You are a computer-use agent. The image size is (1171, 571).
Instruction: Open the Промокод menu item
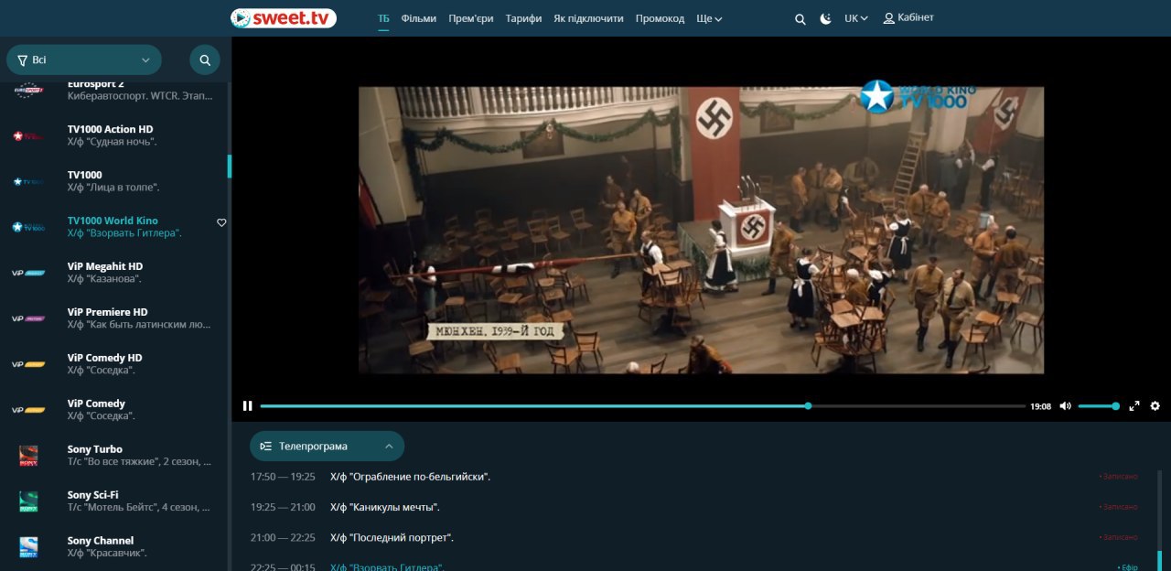click(660, 18)
